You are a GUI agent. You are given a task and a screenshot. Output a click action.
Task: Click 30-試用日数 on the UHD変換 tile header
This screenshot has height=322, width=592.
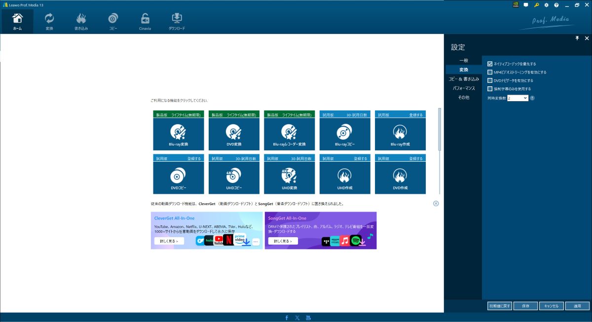click(x=301, y=158)
